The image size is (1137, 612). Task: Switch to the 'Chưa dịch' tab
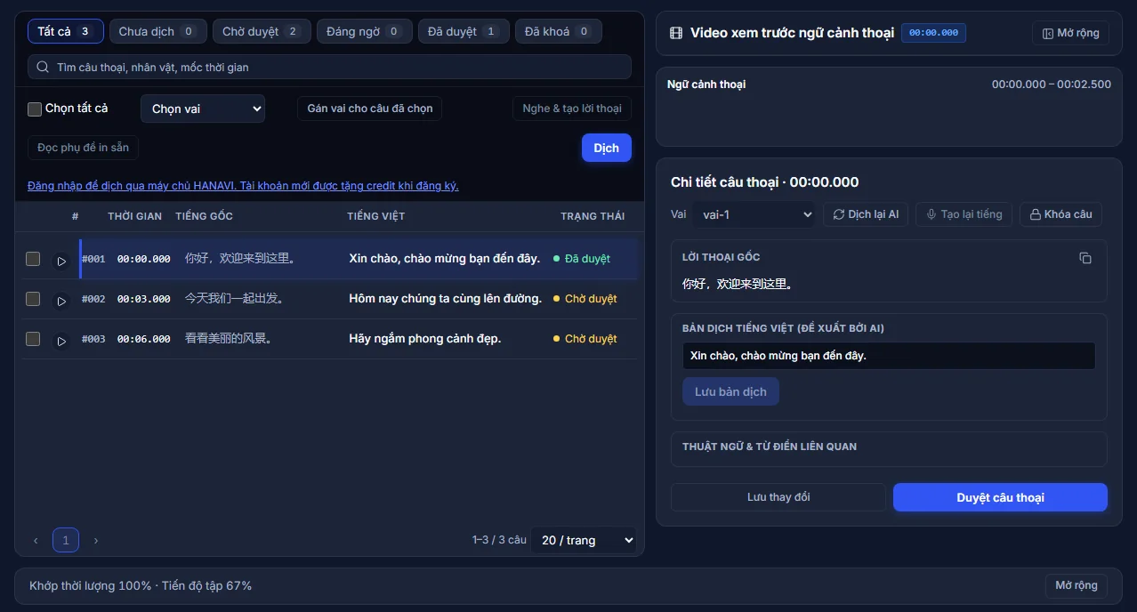click(158, 32)
